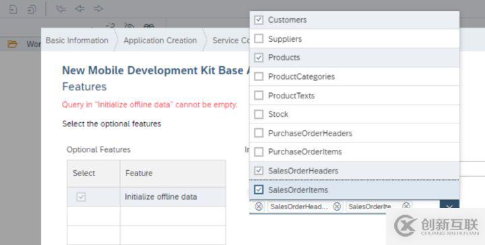Click the Optional Features label
Image resolution: width=485 pixels, height=245 pixels.
click(x=98, y=150)
